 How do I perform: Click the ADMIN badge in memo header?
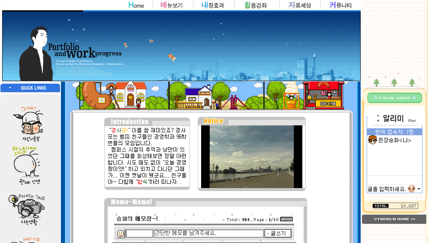coord(286,219)
